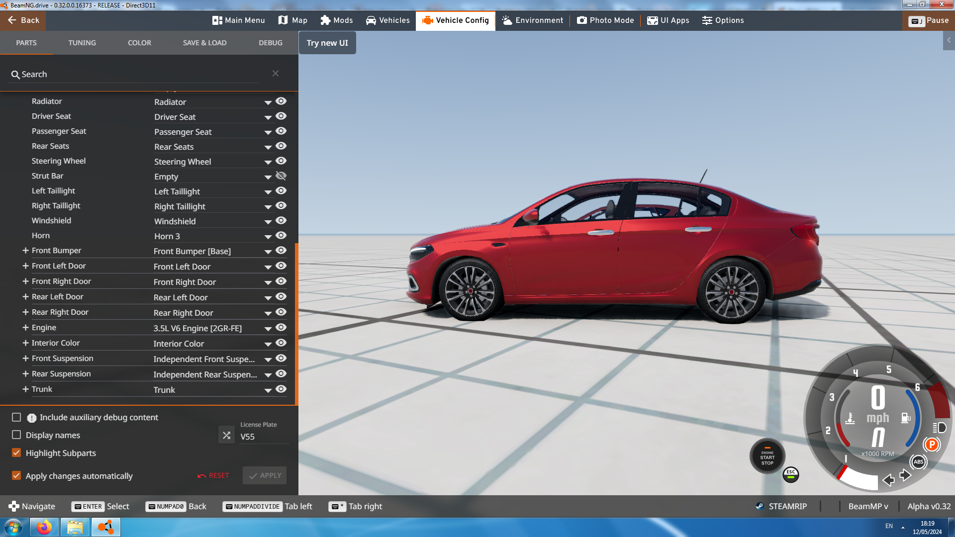Click the RESET button
This screenshot has height=537, width=955.
[213, 475]
